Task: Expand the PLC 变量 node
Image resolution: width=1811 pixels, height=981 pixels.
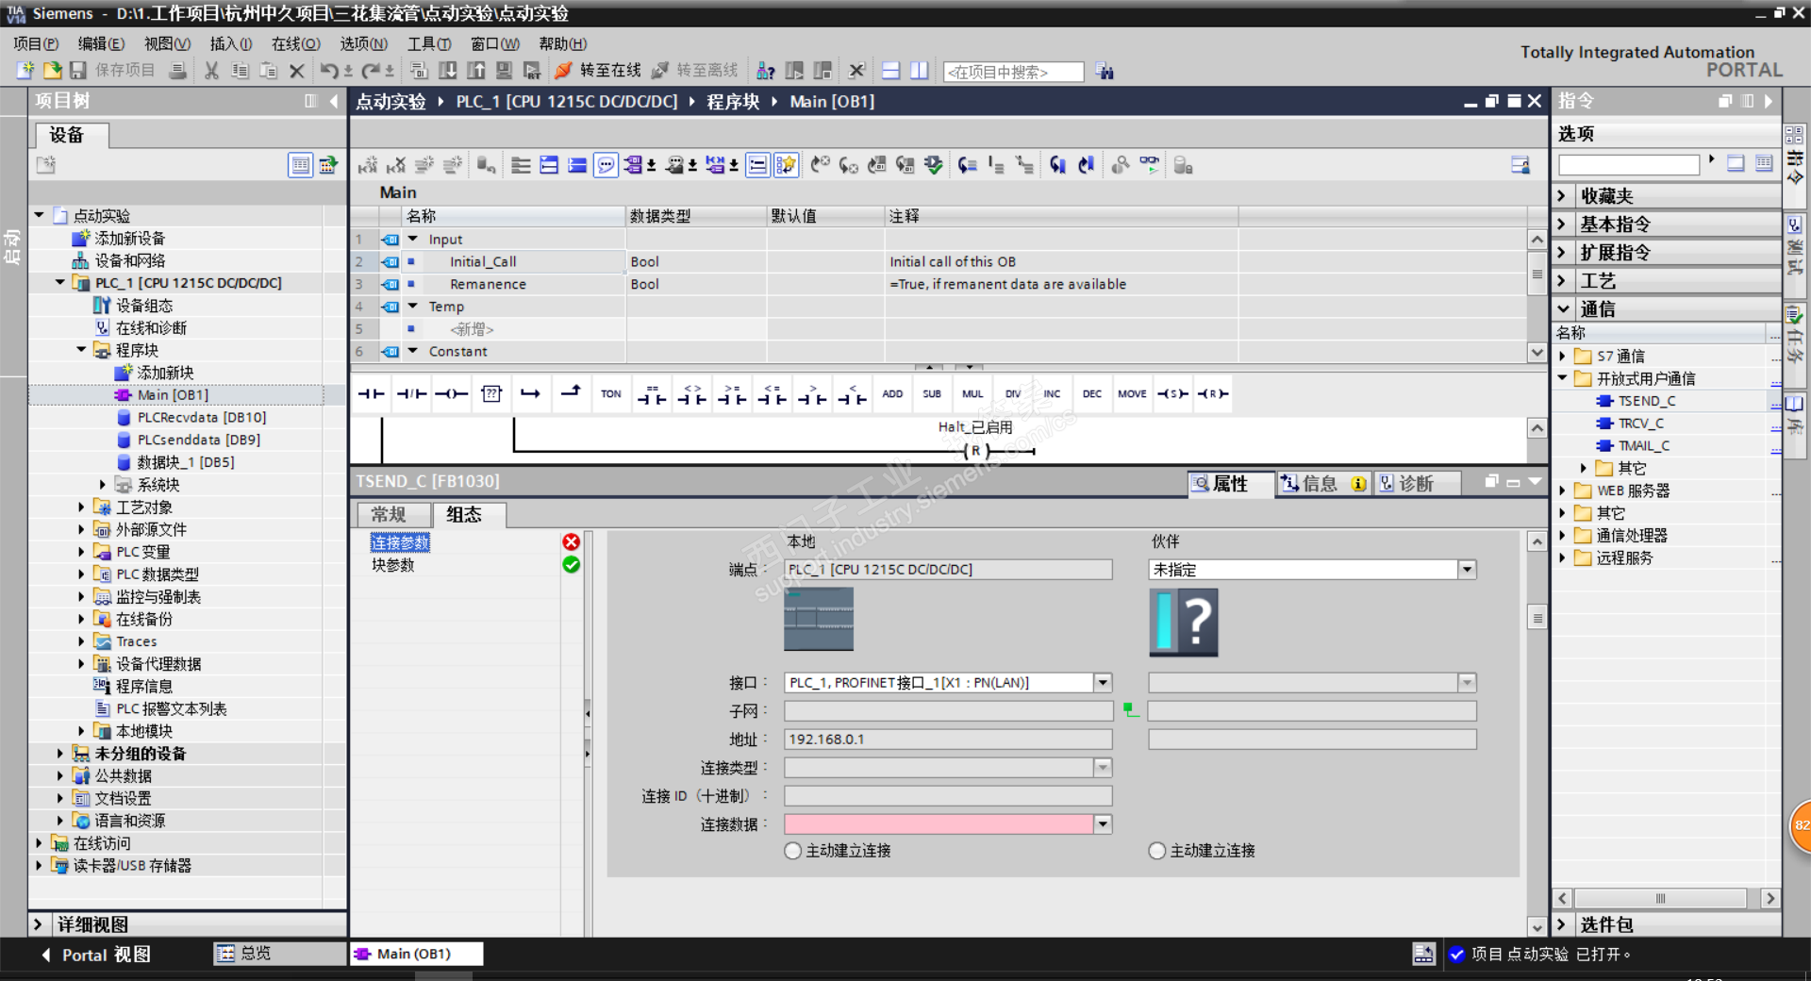Action: [81, 552]
